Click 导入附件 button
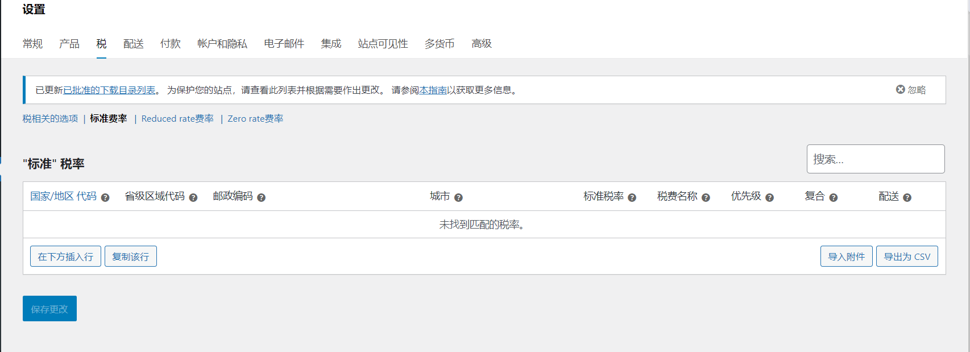 point(846,256)
